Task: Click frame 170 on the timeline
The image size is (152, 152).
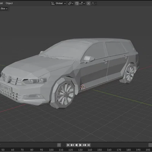Action: click(119, 150)
